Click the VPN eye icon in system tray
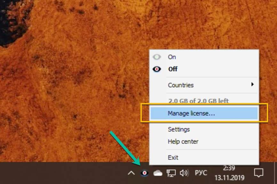The image size is (277, 184). [145, 173]
